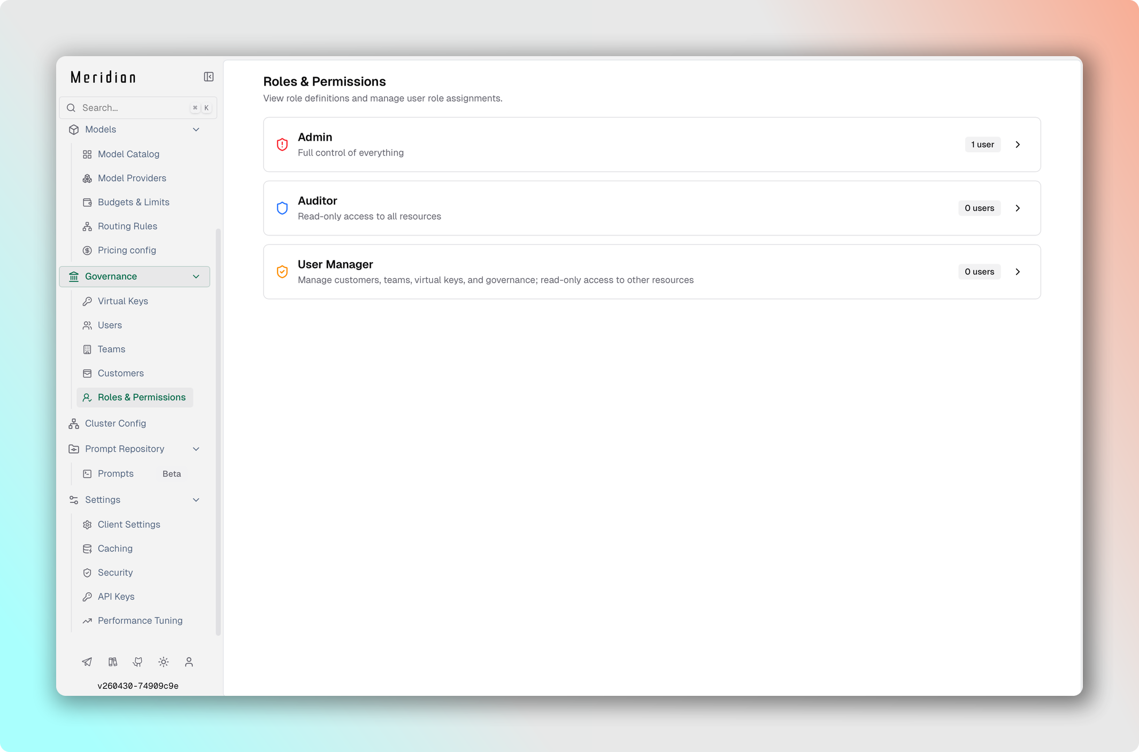1139x752 pixels.
Task: Click the Cluster Config network icon
Action: click(x=74, y=424)
